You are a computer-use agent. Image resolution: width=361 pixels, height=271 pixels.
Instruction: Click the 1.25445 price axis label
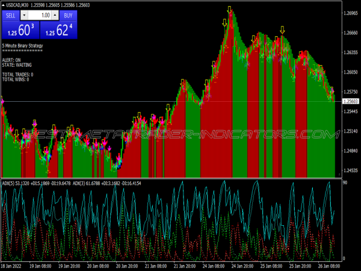pyautogui.click(x=351, y=111)
